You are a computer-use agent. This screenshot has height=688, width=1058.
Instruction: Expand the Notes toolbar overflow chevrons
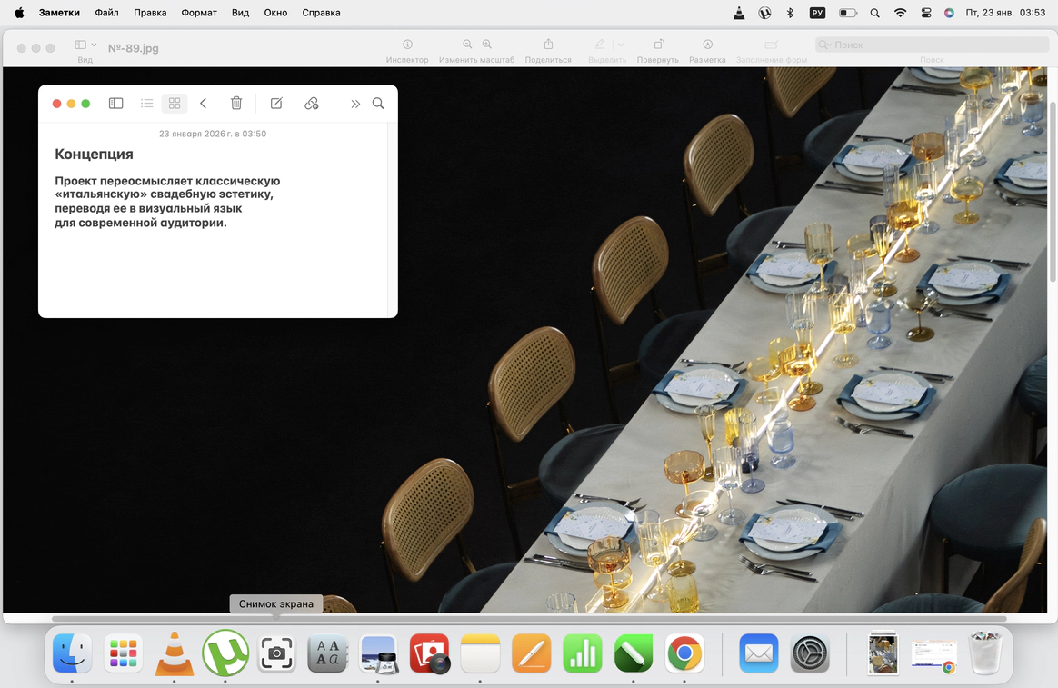click(x=355, y=104)
